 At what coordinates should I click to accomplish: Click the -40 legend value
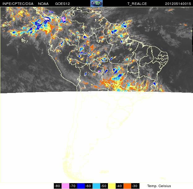click(119, 186)
